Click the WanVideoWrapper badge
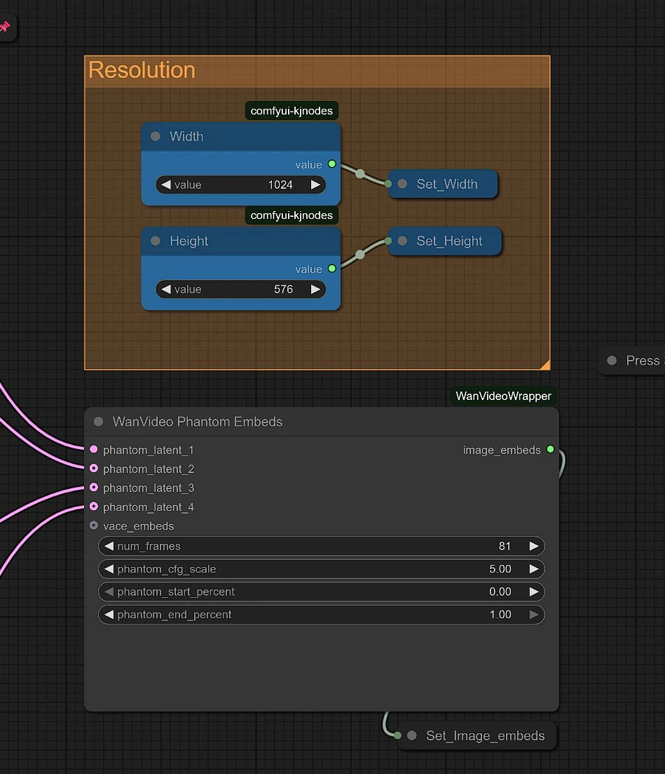The width and height of the screenshot is (665, 774). 503,396
